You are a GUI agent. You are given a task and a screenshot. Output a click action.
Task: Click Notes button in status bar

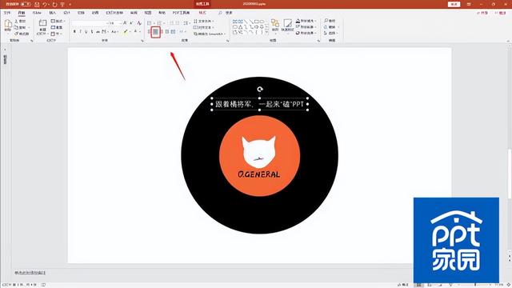coord(402,285)
